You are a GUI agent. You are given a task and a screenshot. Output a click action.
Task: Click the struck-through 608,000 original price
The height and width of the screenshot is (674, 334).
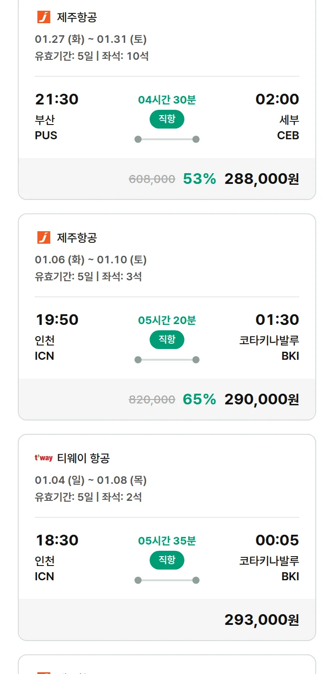point(152,179)
